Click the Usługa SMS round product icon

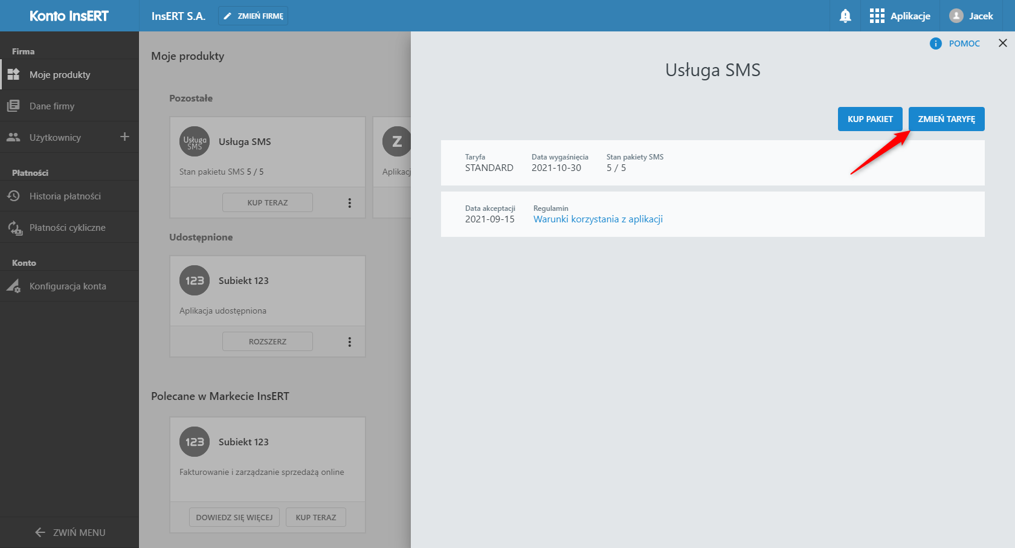tap(195, 141)
